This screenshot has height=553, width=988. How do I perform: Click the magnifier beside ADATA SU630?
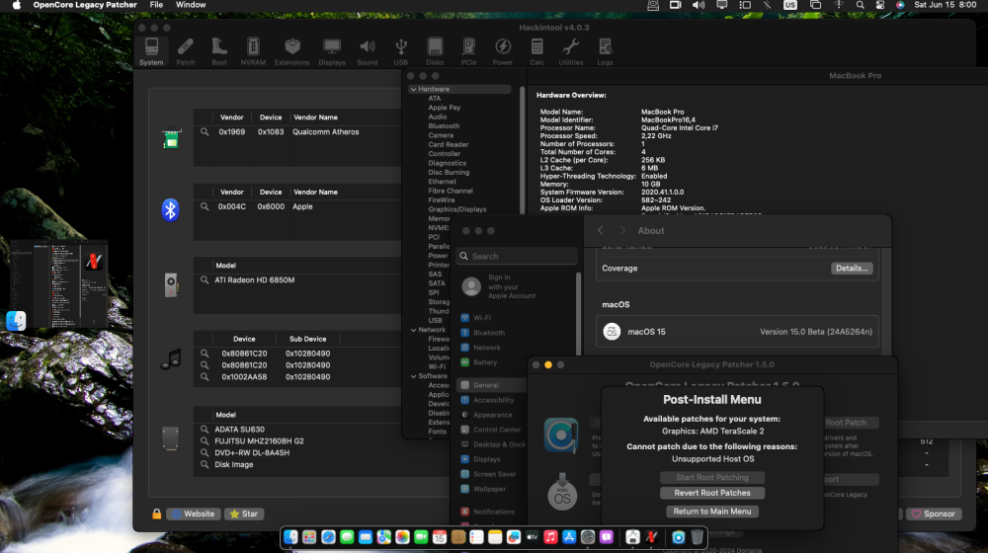point(205,429)
